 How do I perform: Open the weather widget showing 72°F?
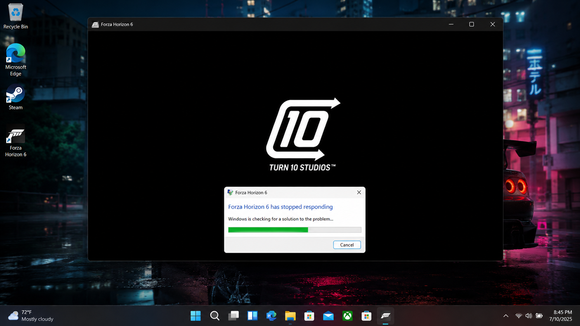point(31,316)
